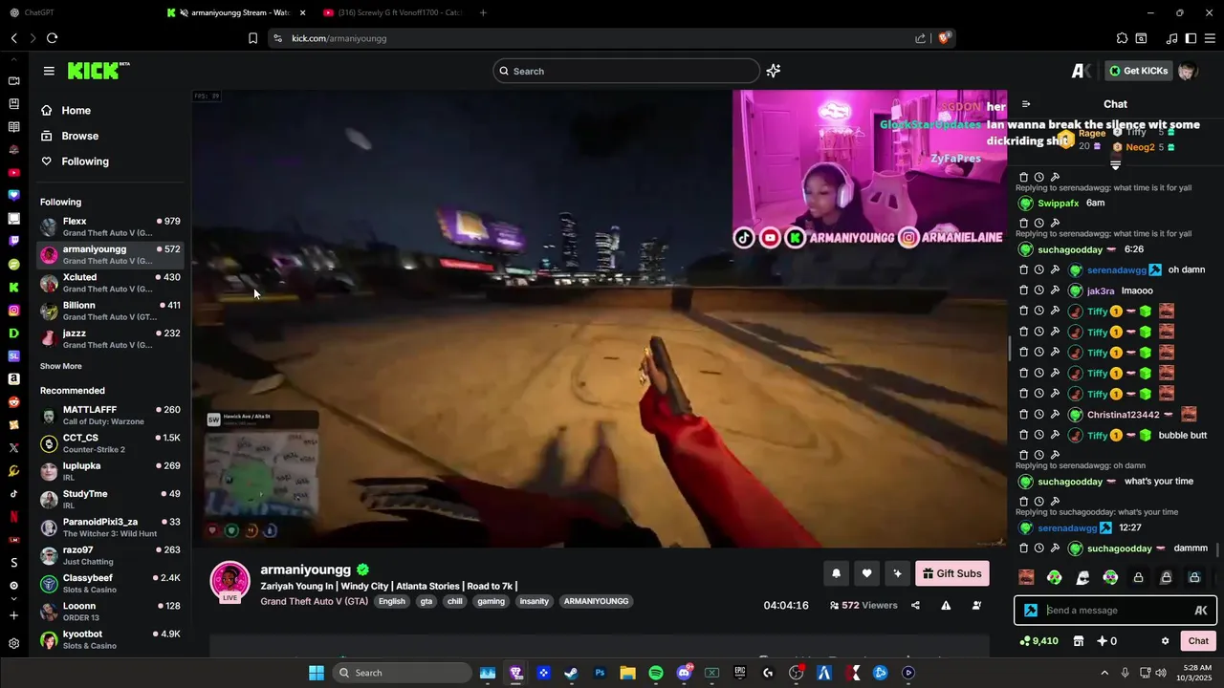
Task: Select the first laughing-man emote in emote bar
Action: 1026,577
